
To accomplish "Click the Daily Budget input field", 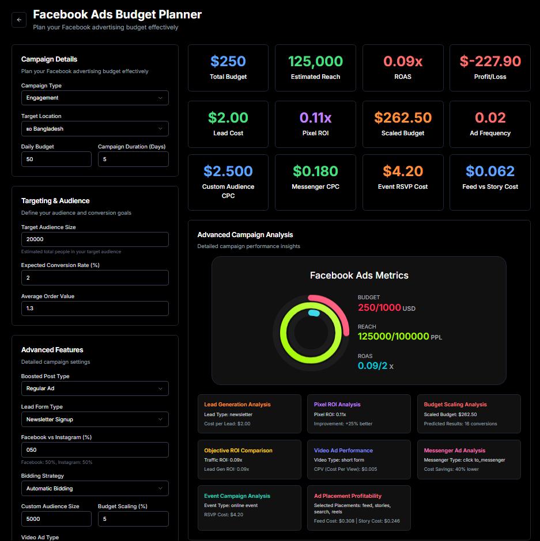I will pos(56,159).
